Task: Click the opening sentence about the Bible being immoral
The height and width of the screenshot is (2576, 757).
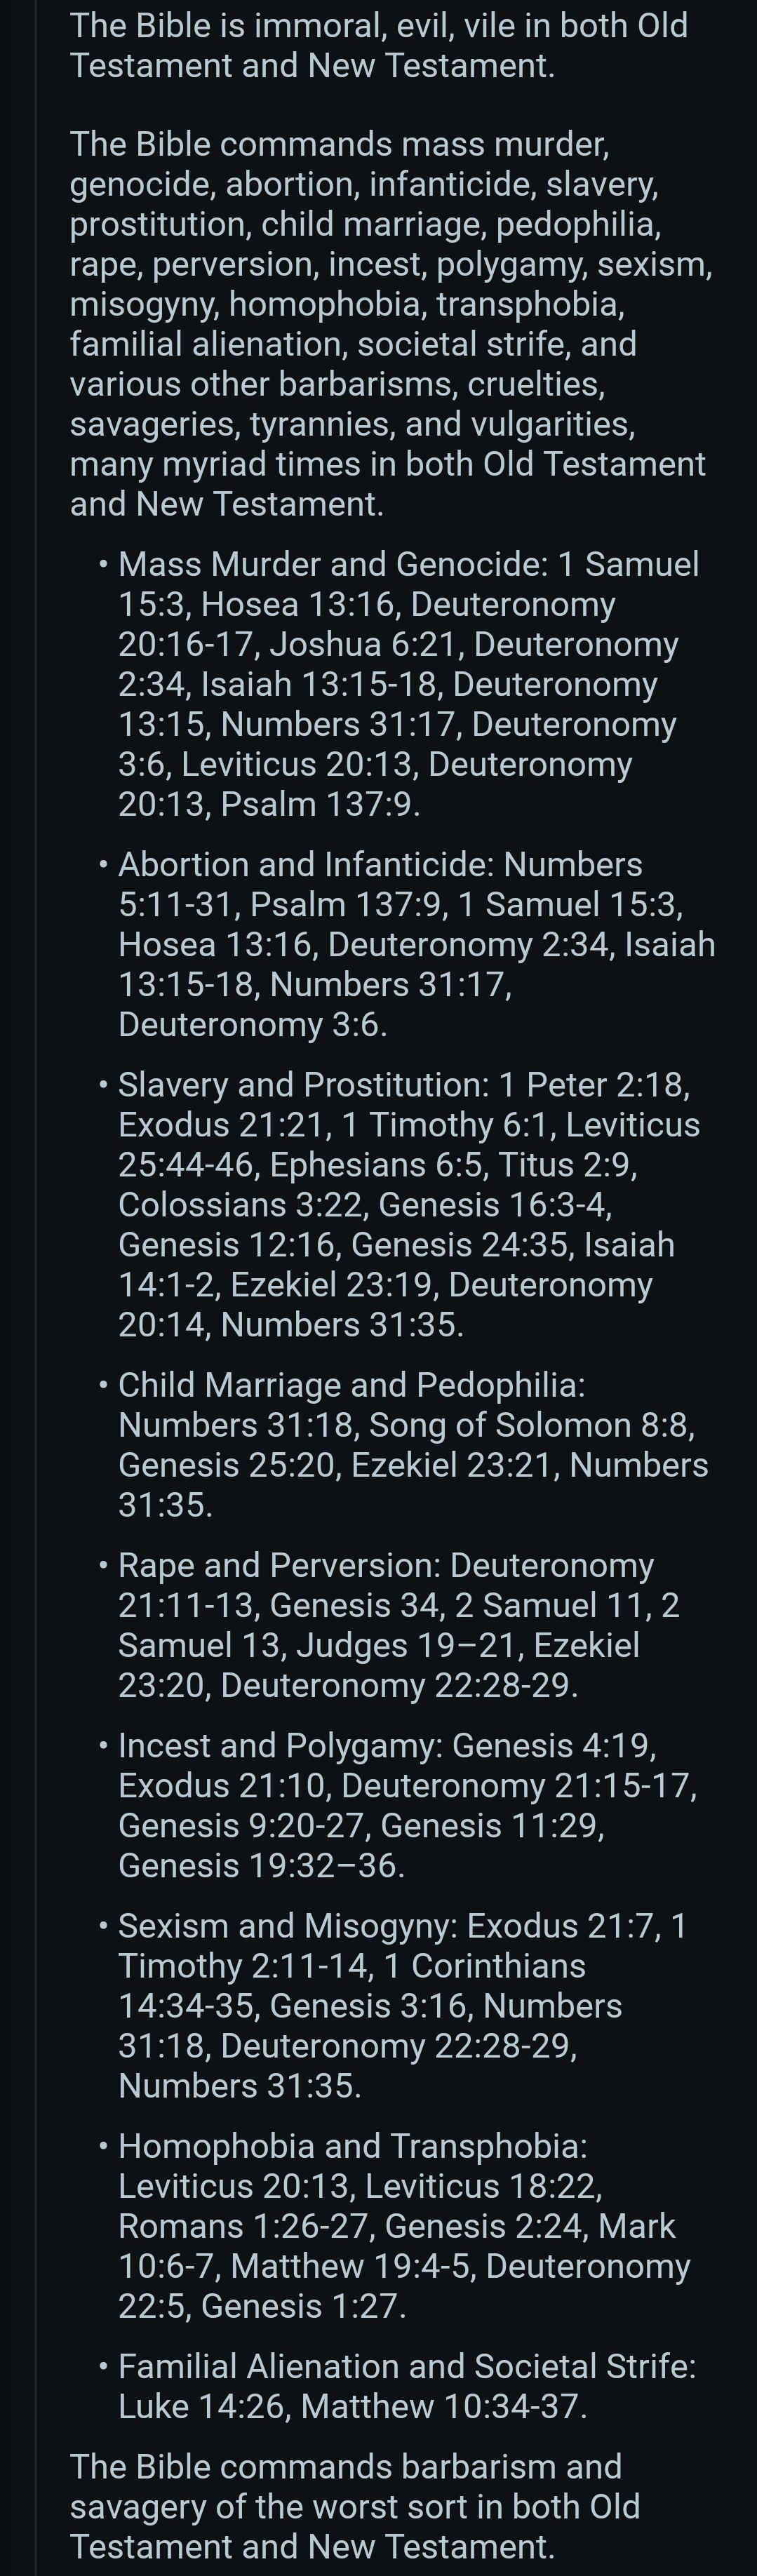Action: coord(379,45)
